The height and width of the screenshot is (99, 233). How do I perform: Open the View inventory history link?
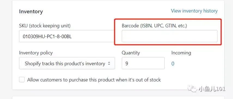click(x=194, y=11)
